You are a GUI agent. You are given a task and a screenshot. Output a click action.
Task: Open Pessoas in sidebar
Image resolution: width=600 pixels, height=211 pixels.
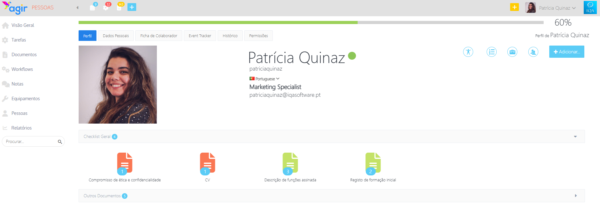[x=19, y=113]
